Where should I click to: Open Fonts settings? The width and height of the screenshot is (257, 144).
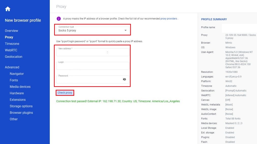coord(14,80)
